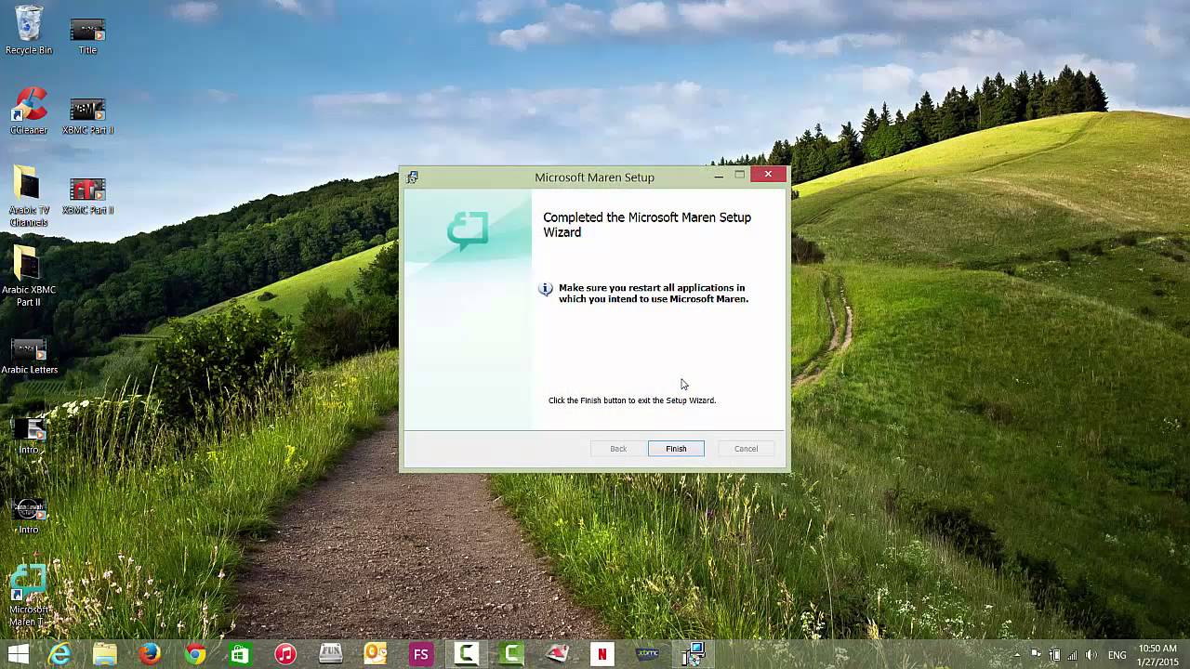Click Finish to exit the Setup Wizard
1190x669 pixels.
(x=676, y=449)
